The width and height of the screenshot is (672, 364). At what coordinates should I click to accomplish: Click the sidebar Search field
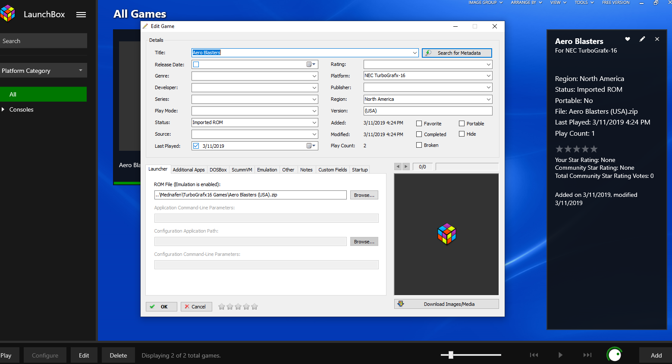(x=44, y=41)
